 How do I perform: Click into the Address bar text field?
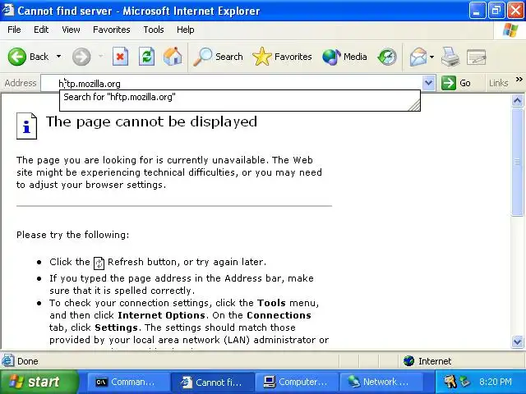232,83
